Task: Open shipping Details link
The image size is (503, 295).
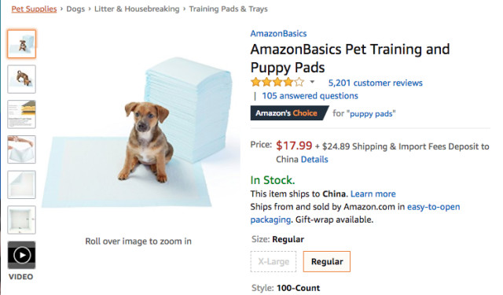Action: (314, 159)
